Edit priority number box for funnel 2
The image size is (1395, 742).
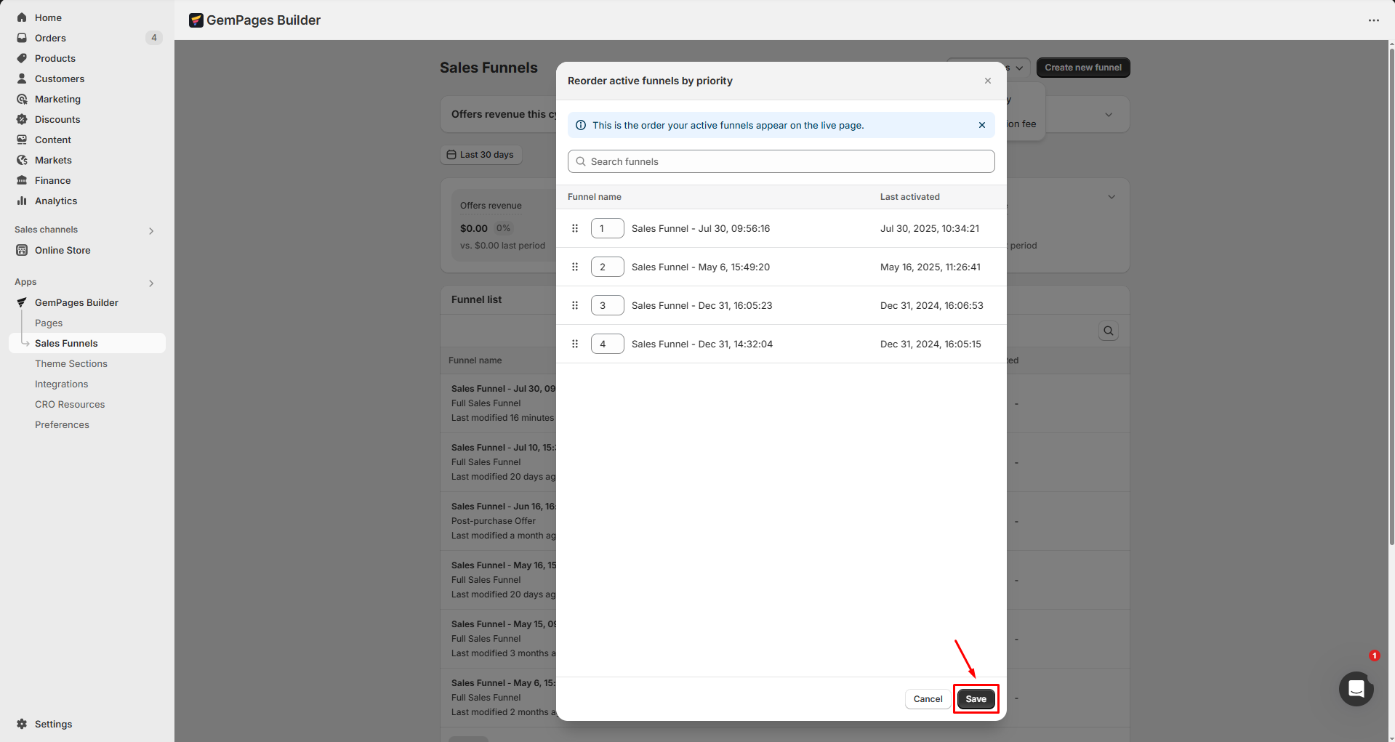tap(607, 267)
